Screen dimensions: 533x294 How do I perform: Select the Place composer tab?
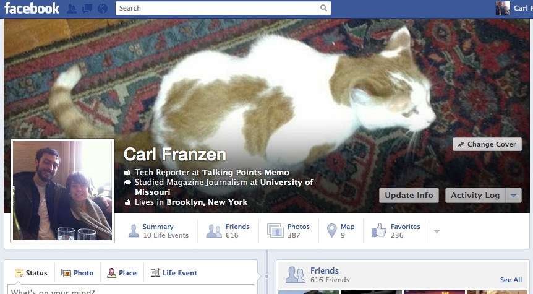click(122, 273)
